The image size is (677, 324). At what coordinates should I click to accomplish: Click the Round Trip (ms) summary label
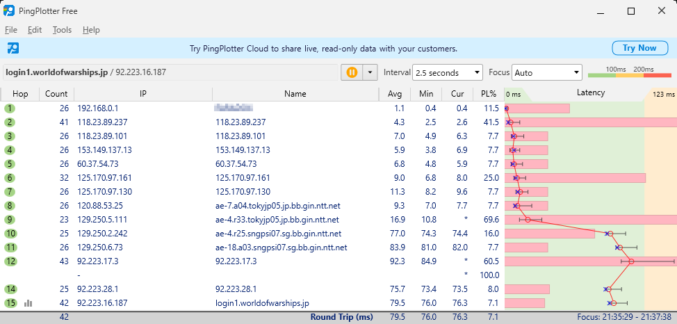[x=341, y=317]
